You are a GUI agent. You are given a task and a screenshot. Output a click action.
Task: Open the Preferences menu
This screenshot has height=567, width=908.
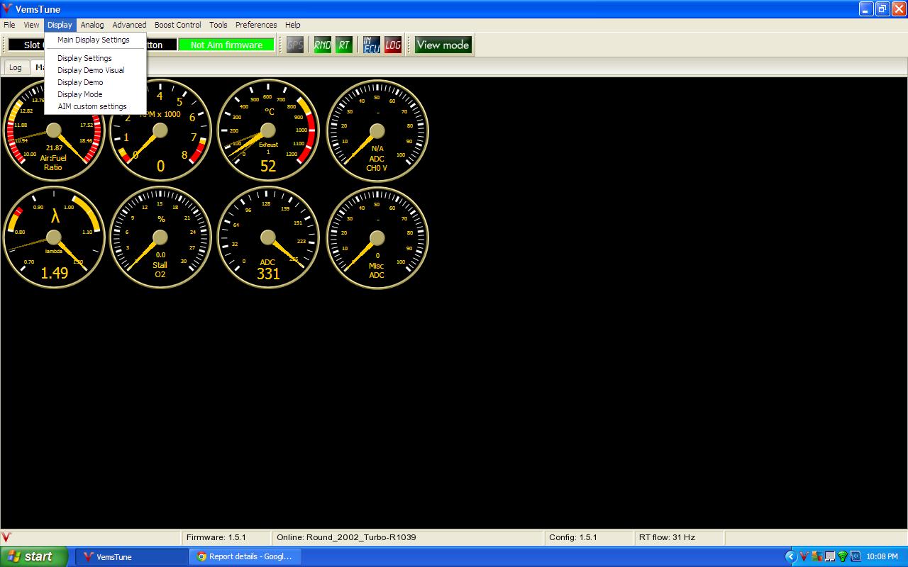coord(256,25)
